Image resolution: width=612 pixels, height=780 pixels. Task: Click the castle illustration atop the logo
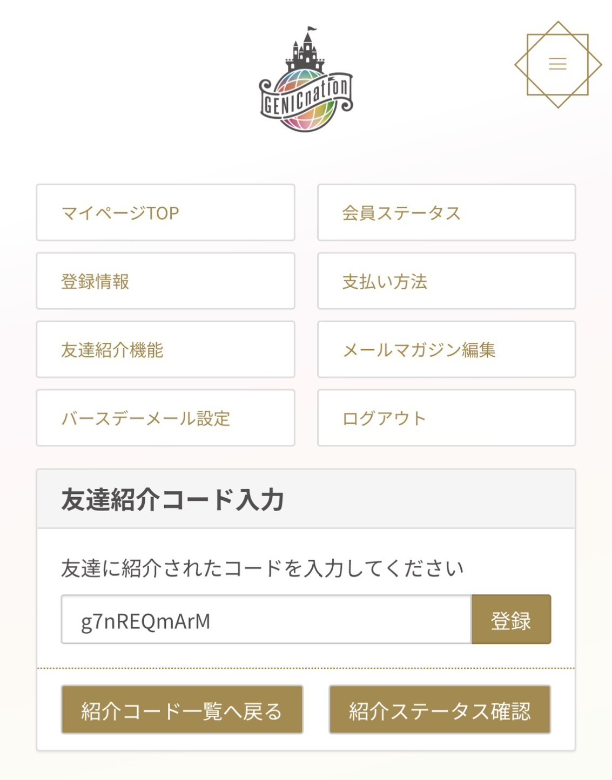click(306, 50)
